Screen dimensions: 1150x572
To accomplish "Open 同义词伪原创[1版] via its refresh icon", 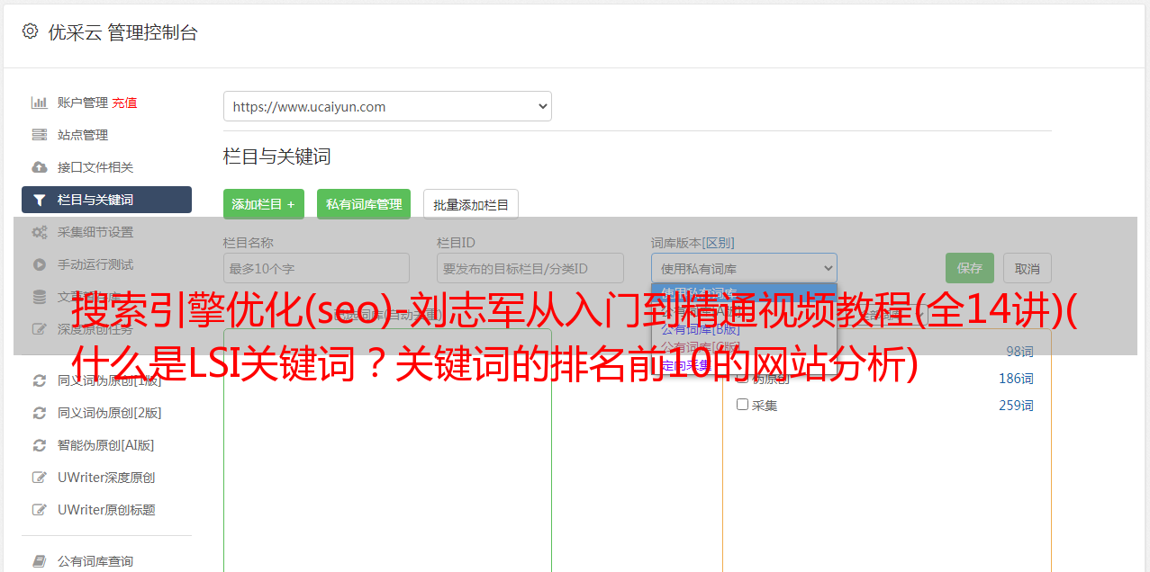I will coord(40,380).
